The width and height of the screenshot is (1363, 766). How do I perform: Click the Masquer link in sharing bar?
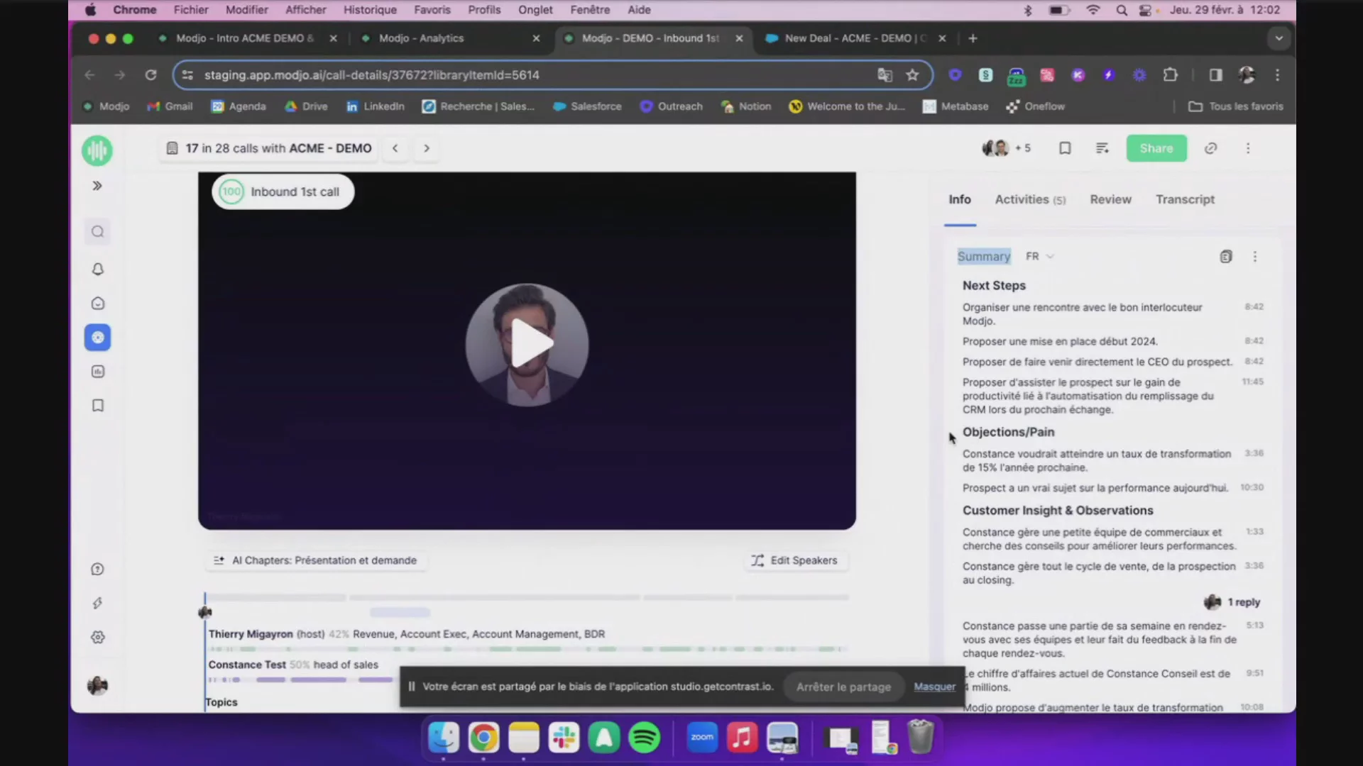(x=934, y=687)
